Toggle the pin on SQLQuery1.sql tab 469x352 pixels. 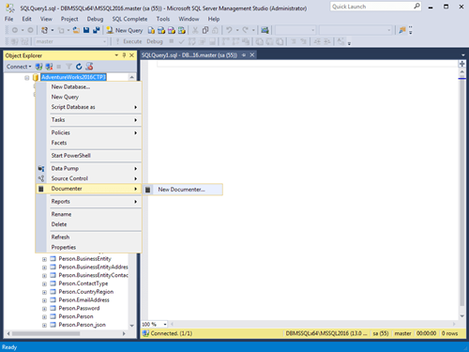pyautogui.click(x=244, y=55)
